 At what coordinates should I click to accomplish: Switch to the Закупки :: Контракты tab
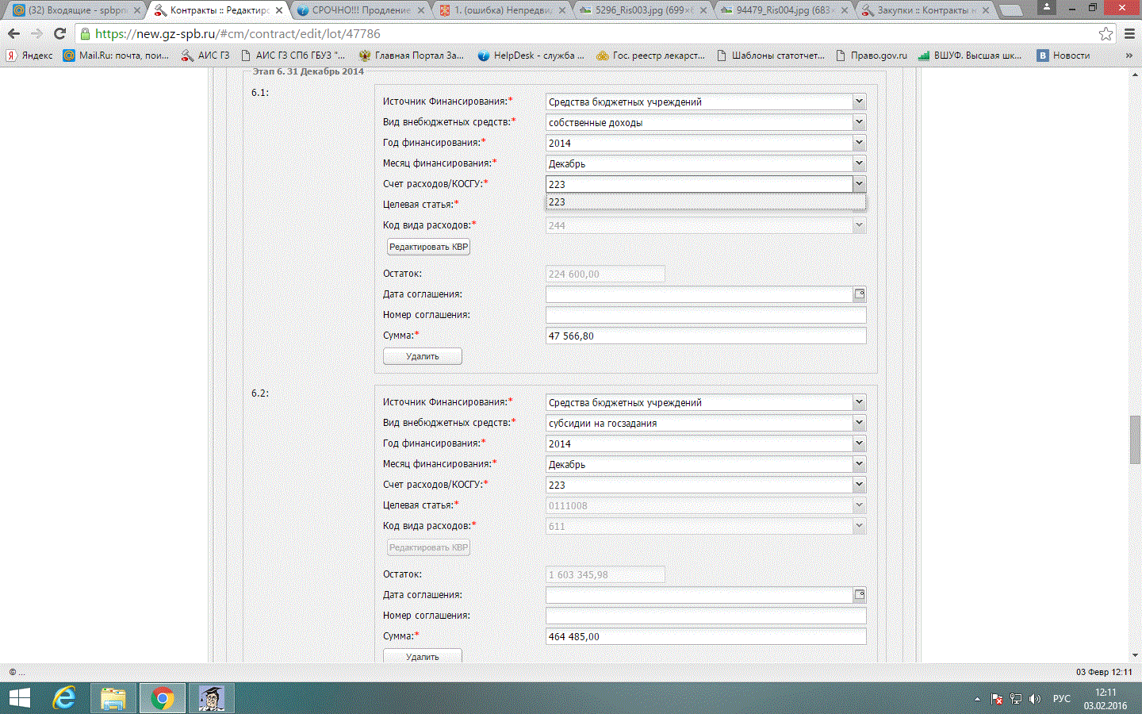(x=926, y=10)
